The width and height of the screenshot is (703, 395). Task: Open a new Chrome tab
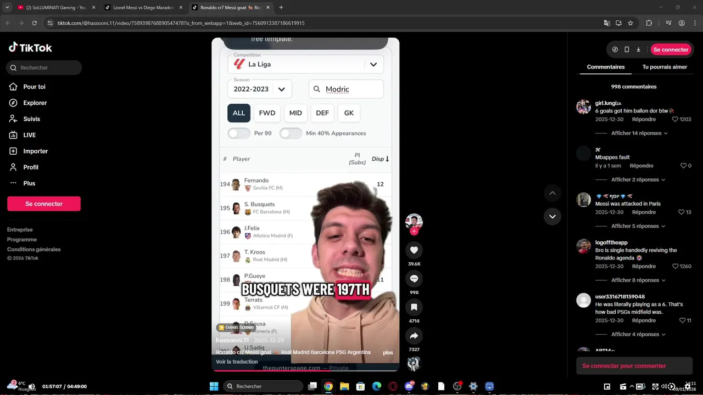point(281,8)
